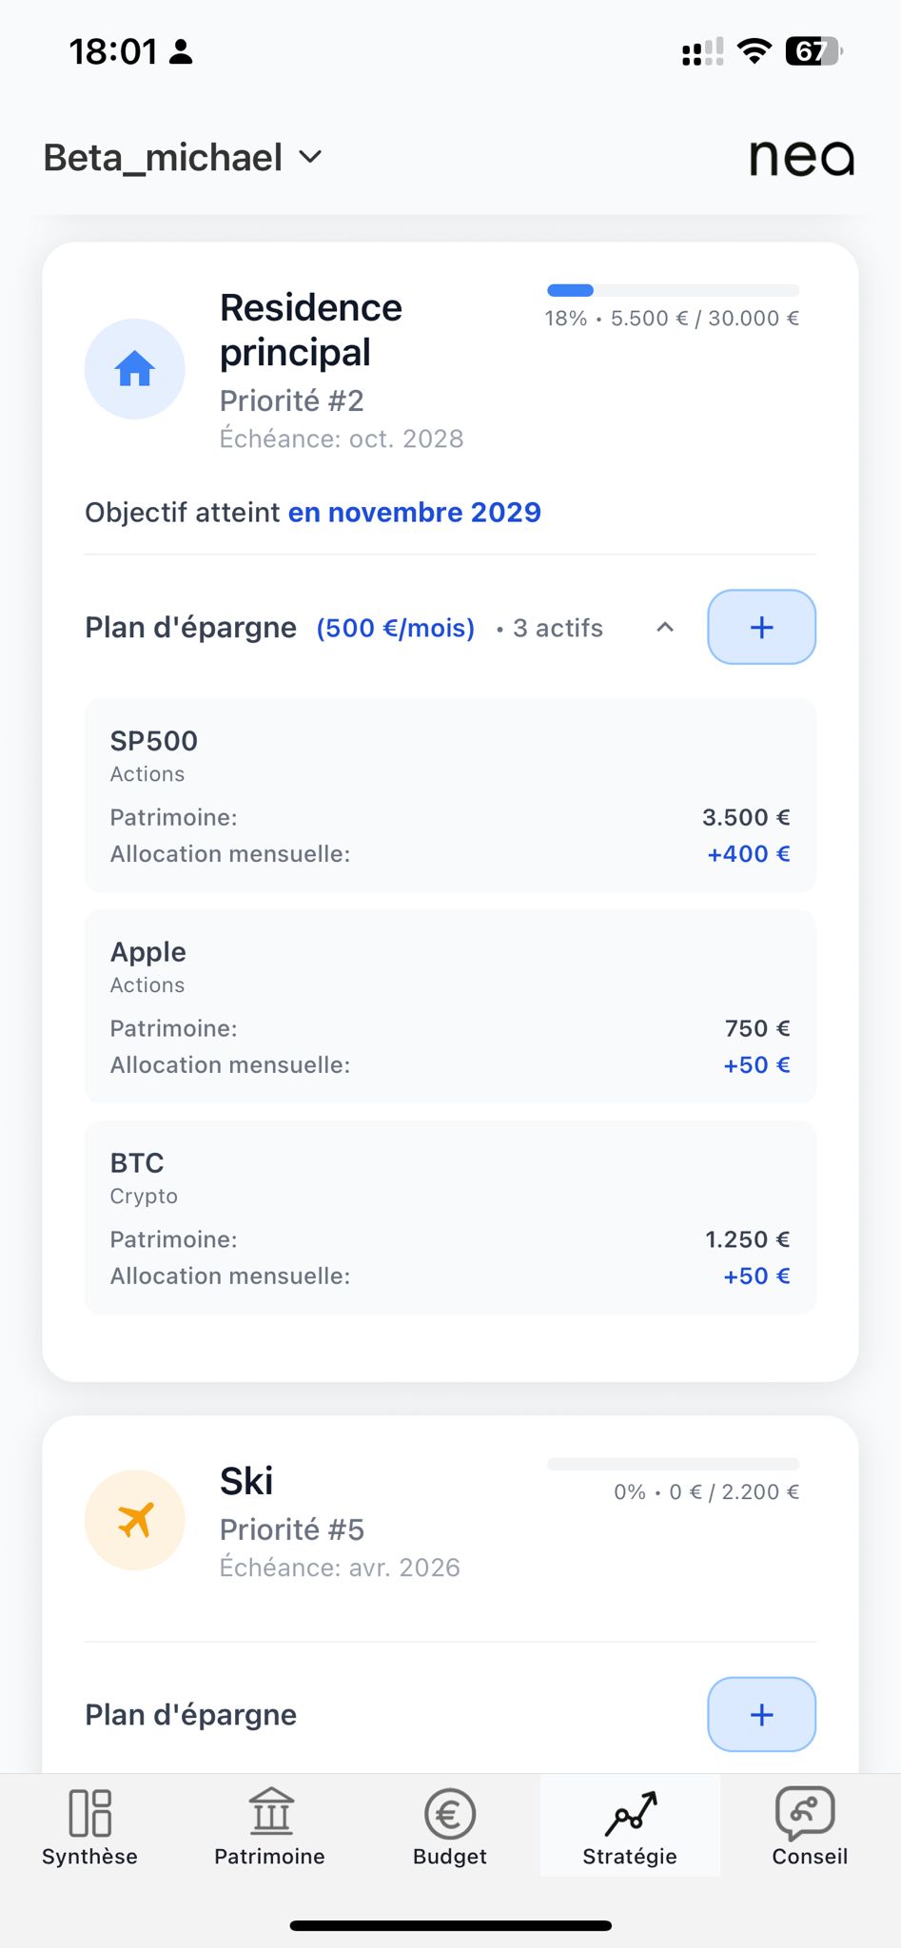Screen dimensions: 901x1948
Task: Add asset to Residence principal savings plan
Action: 761,628
